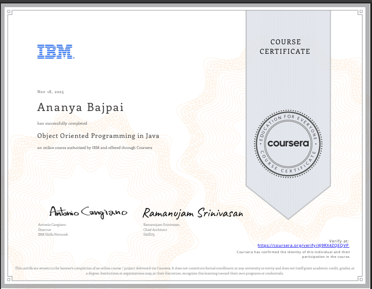Viewport: 372px width, 289px height.
Task: Click Antonio Cangiano's handwritten signature
Action: 88,212
